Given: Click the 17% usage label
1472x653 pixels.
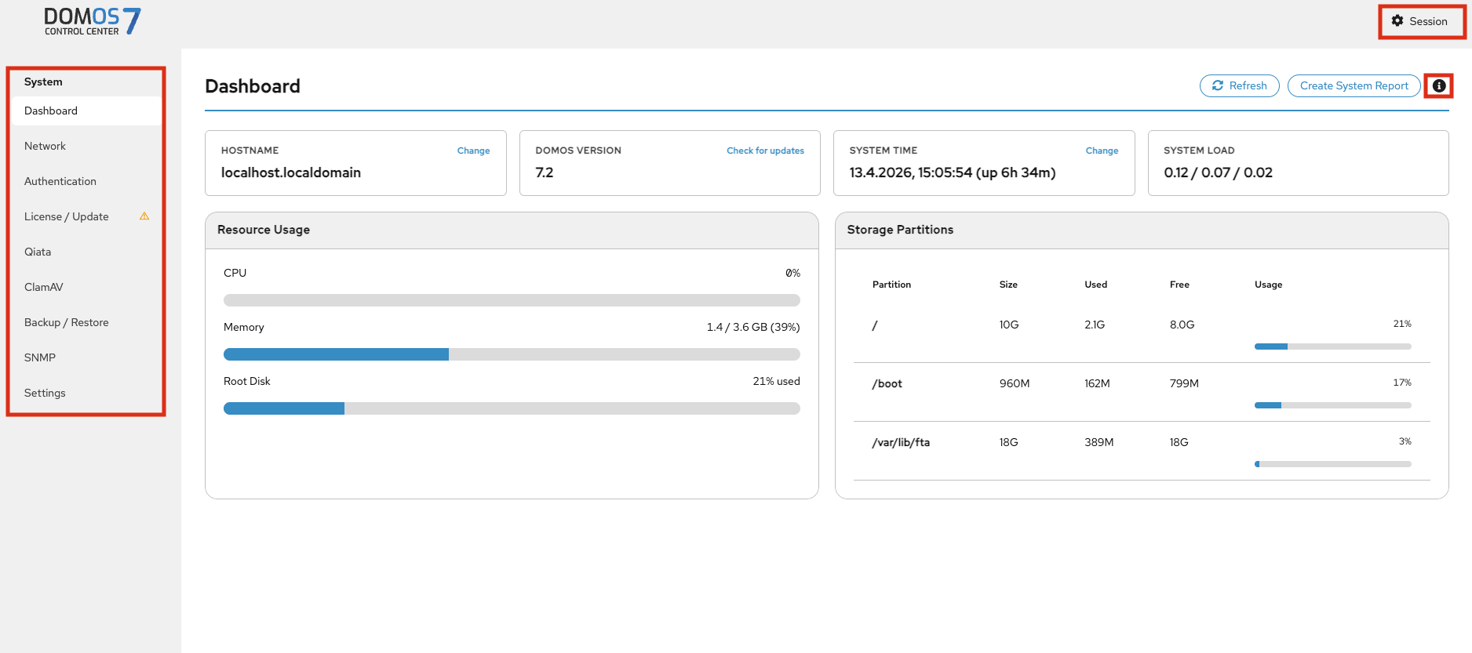Looking at the screenshot, I should 1402,383.
